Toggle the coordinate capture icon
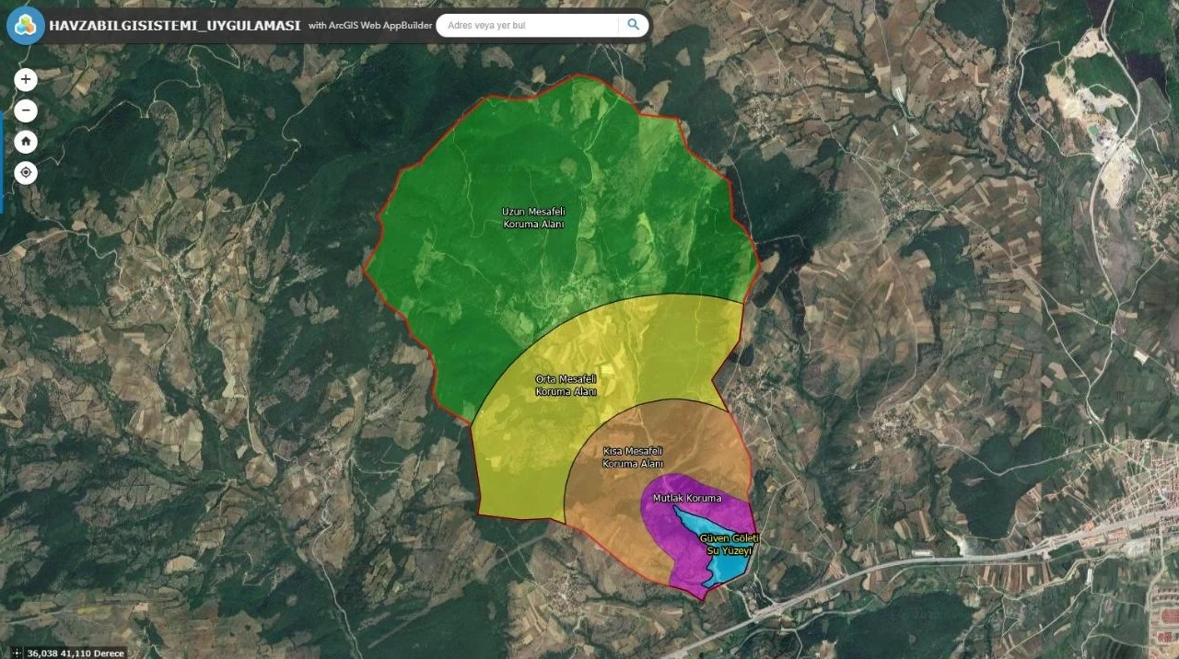 pos(16,653)
